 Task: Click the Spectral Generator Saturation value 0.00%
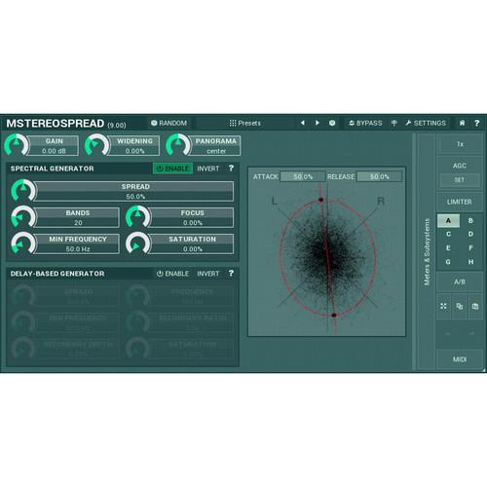[193, 249]
